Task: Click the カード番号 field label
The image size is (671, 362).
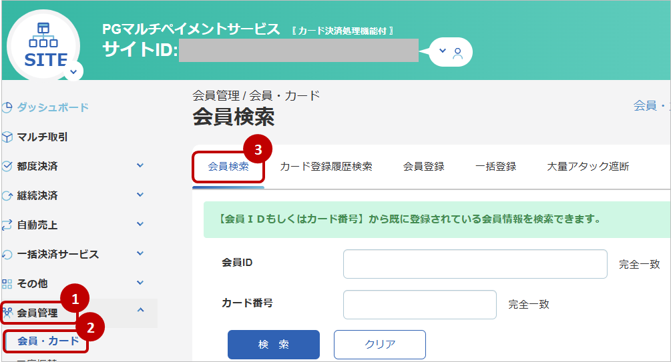Action: coord(247,303)
